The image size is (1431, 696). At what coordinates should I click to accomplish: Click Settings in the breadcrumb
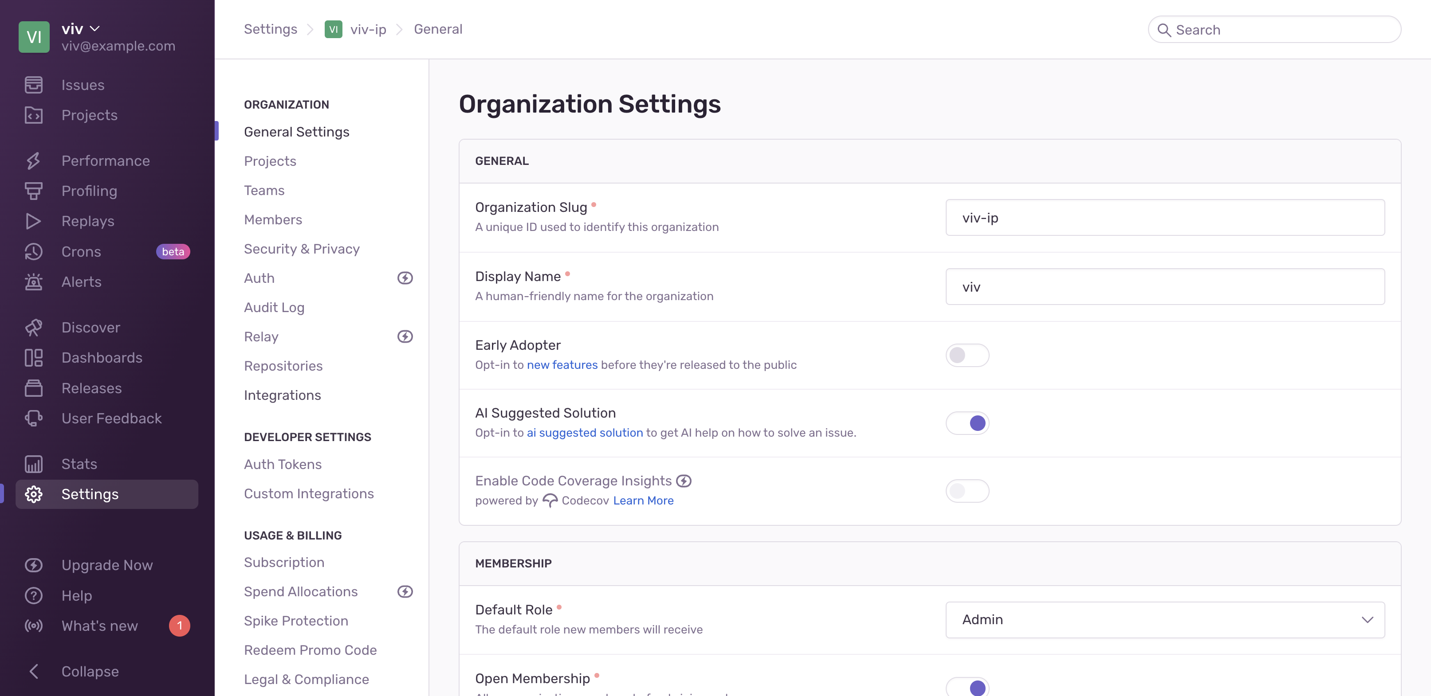click(271, 29)
